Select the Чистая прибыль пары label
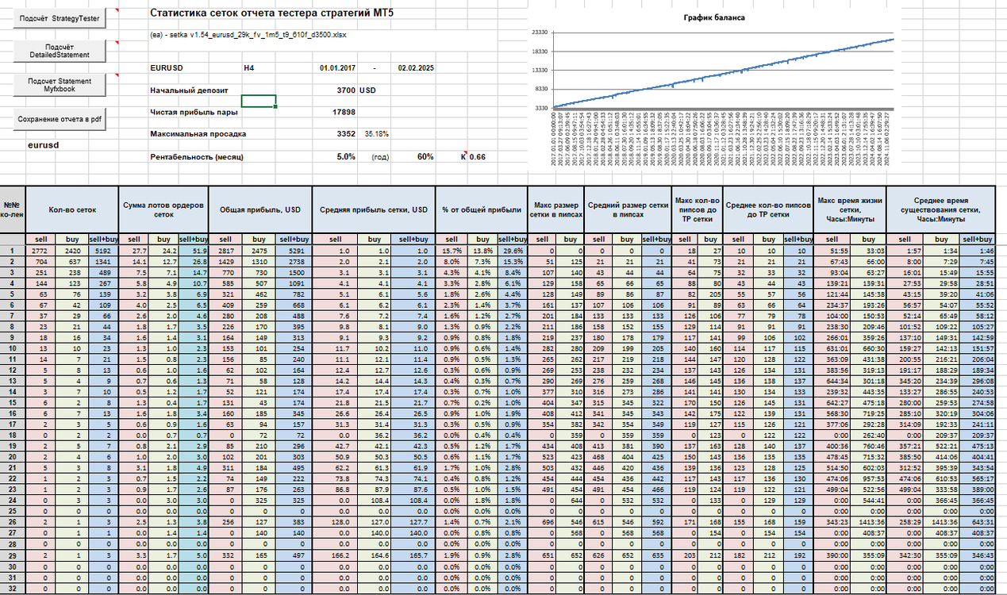This screenshot has width=1007, height=595. pyautogui.click(x=194, y=112)
